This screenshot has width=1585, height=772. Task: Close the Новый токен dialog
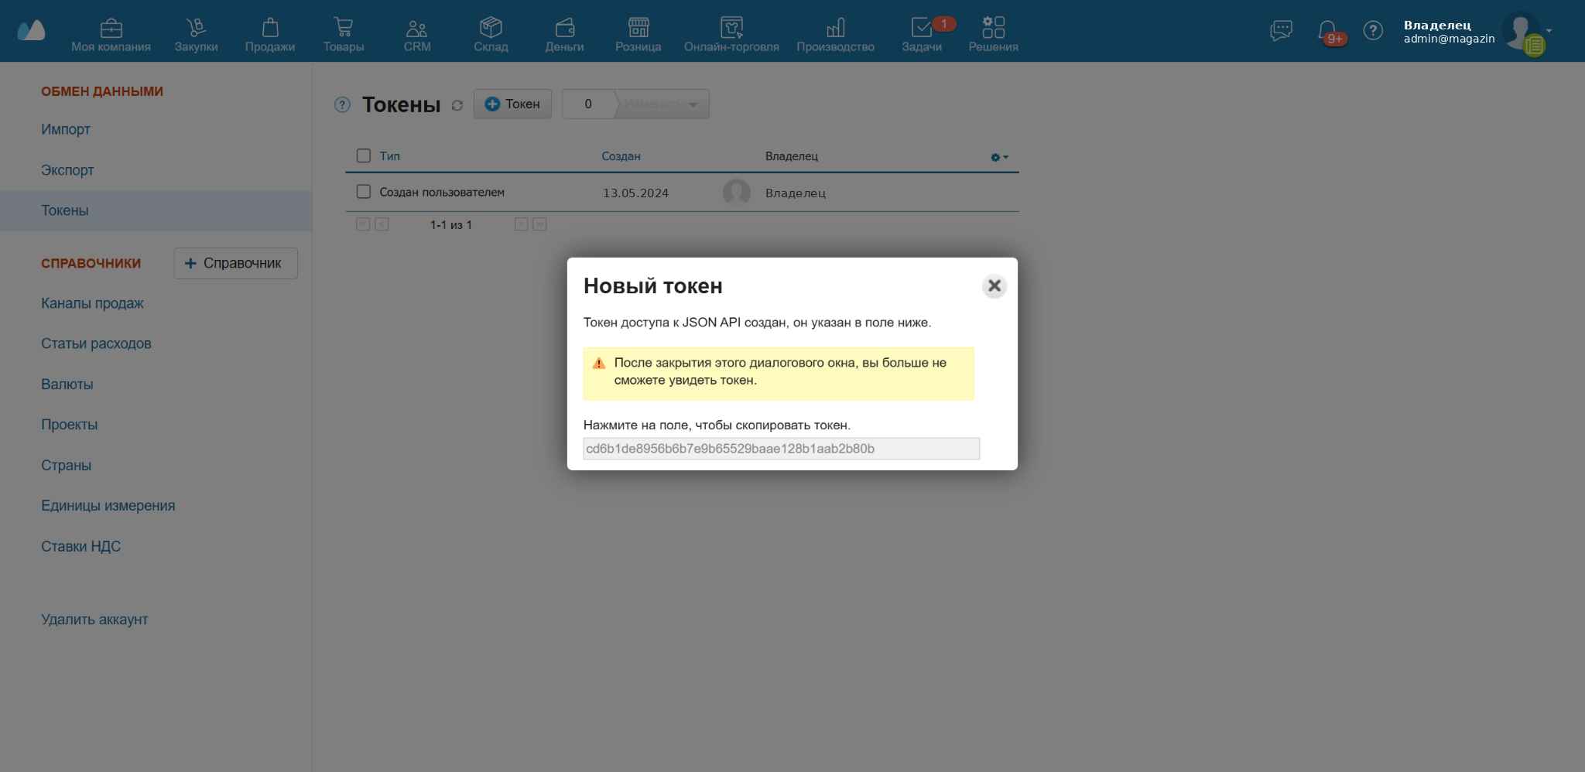(994, 285)
